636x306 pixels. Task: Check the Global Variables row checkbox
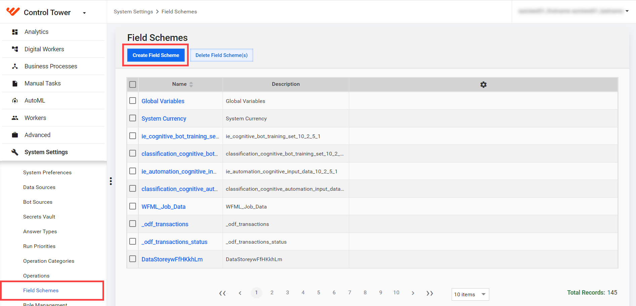coord(133,101)
